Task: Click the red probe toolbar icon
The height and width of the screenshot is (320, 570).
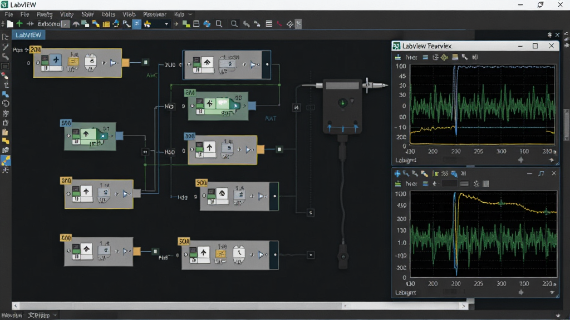Action: tap(279, 24)
